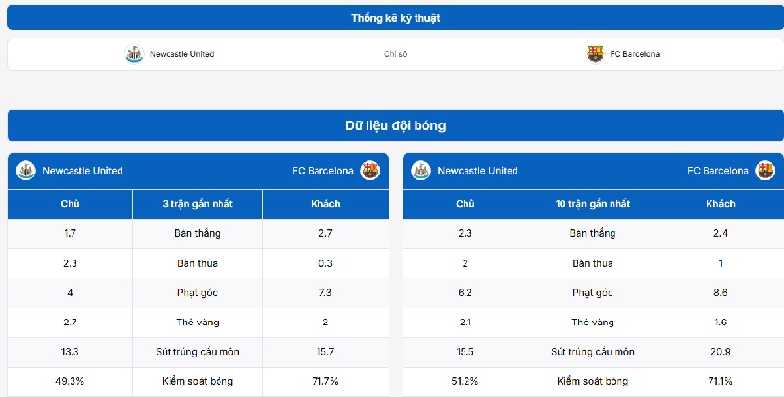Image resolution: width=784 pixels, height=397 pixels.
Task: Click Newcastle United crest in the Chỉ số row
Action: [134, 54]
